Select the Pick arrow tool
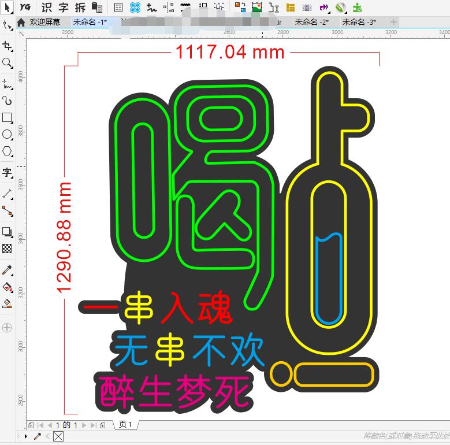Viewport: 450px width, 445px height. click(7, 8)
